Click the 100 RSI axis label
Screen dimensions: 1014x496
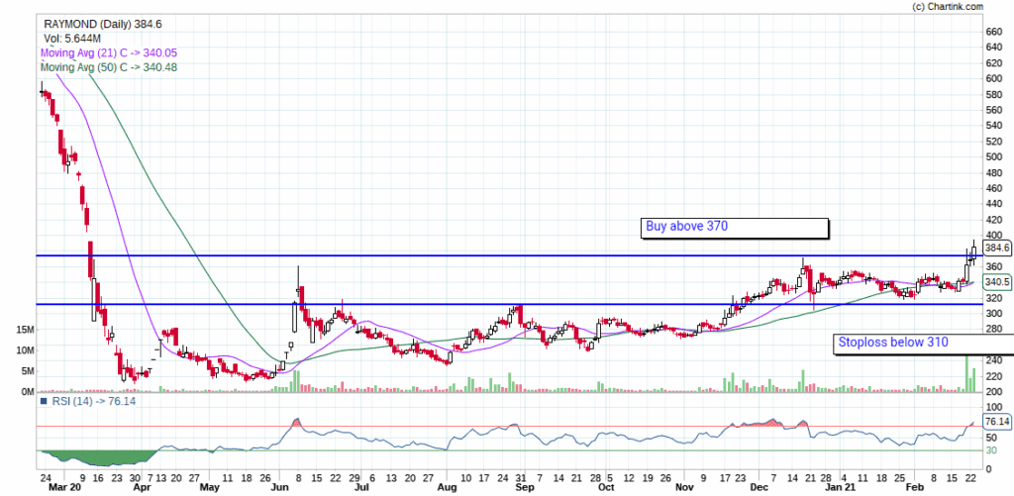click(x=992, y=407)
